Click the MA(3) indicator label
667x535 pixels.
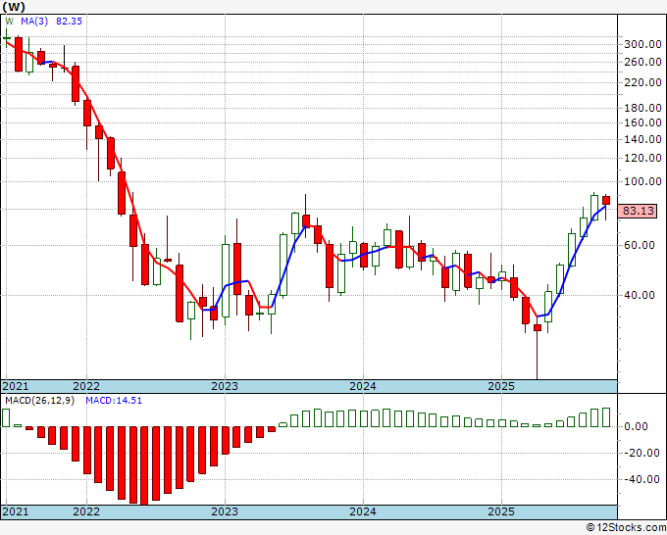coord(34,21)
